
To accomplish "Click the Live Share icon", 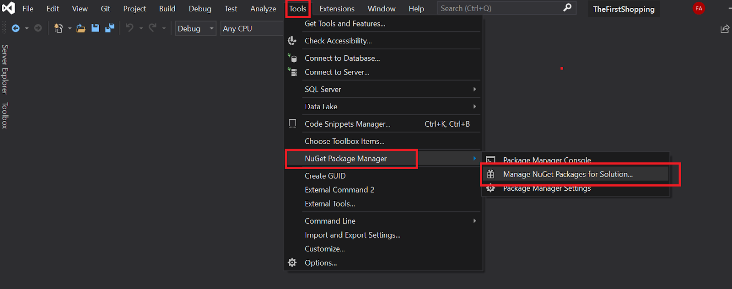I will point(725,29).
